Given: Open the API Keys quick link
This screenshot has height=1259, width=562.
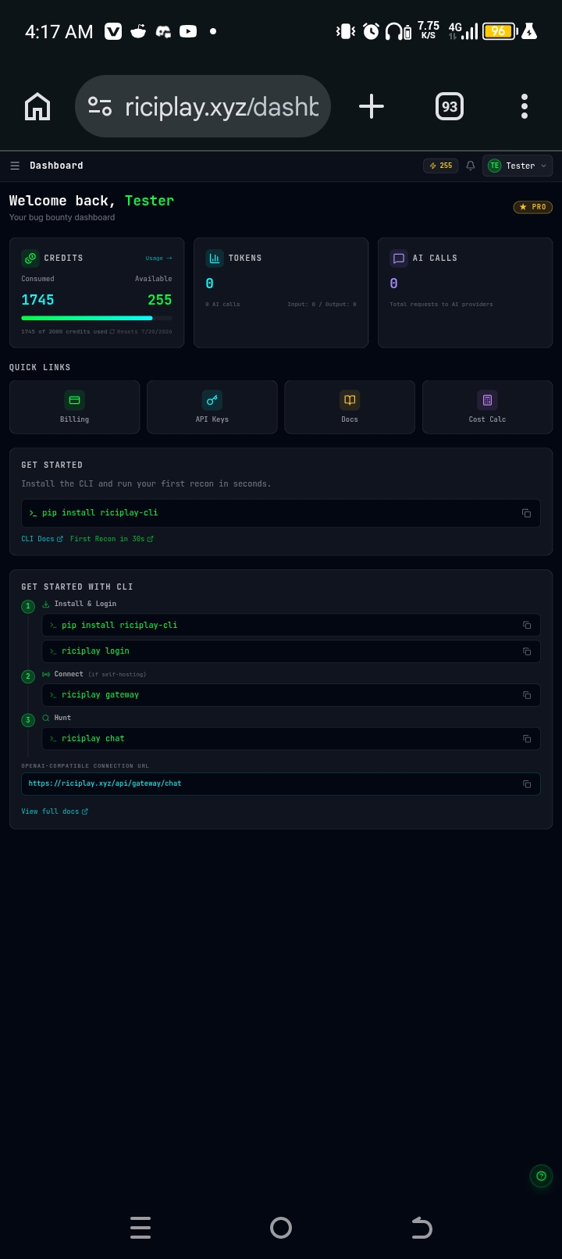Looking at the screenshot, I should [x=212, y=407].
